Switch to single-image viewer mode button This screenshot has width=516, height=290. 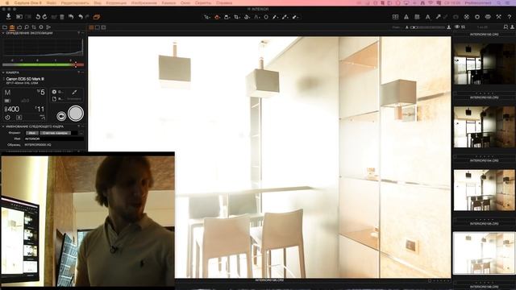[x=98, y=27]
